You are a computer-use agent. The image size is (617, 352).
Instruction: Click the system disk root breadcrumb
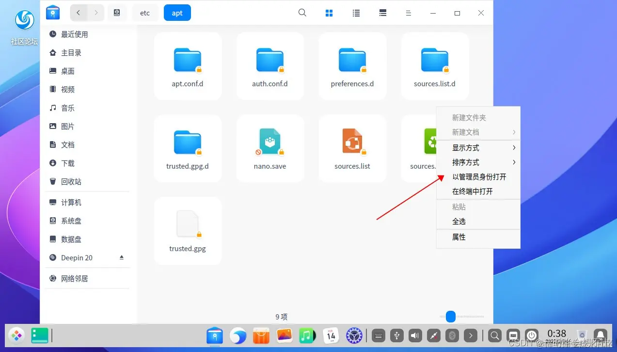(117, 13)
